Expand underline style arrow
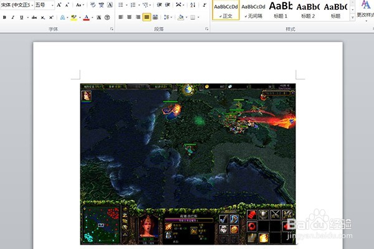The width and height of the screenshot is (374, 249). (x=27, y=17)
